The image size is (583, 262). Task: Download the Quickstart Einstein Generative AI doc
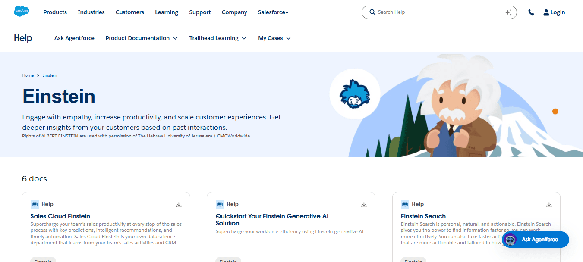coord(364,205)
